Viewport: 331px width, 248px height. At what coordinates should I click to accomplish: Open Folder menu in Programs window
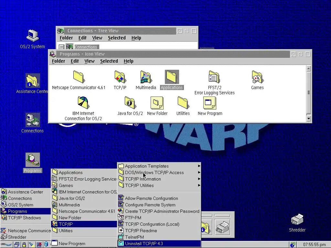[59, 61]
